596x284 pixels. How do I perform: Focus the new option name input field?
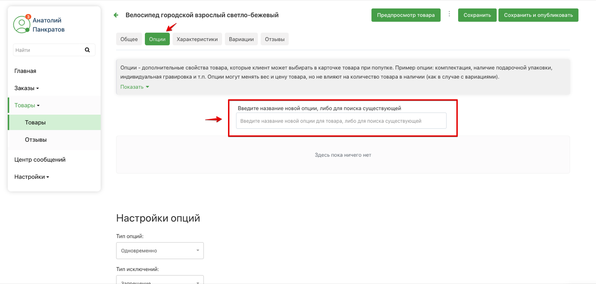tap(341, 121)
